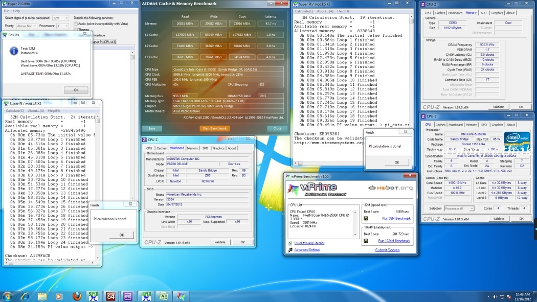
Task: Click OK in Super PI 32M Finish dialog
Action: click(x=122, y=235)
